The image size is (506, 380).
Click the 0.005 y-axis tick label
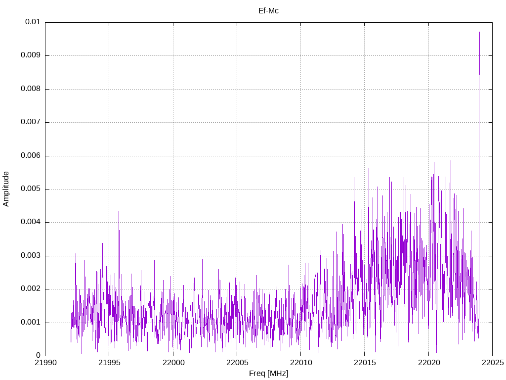point(30,189)
